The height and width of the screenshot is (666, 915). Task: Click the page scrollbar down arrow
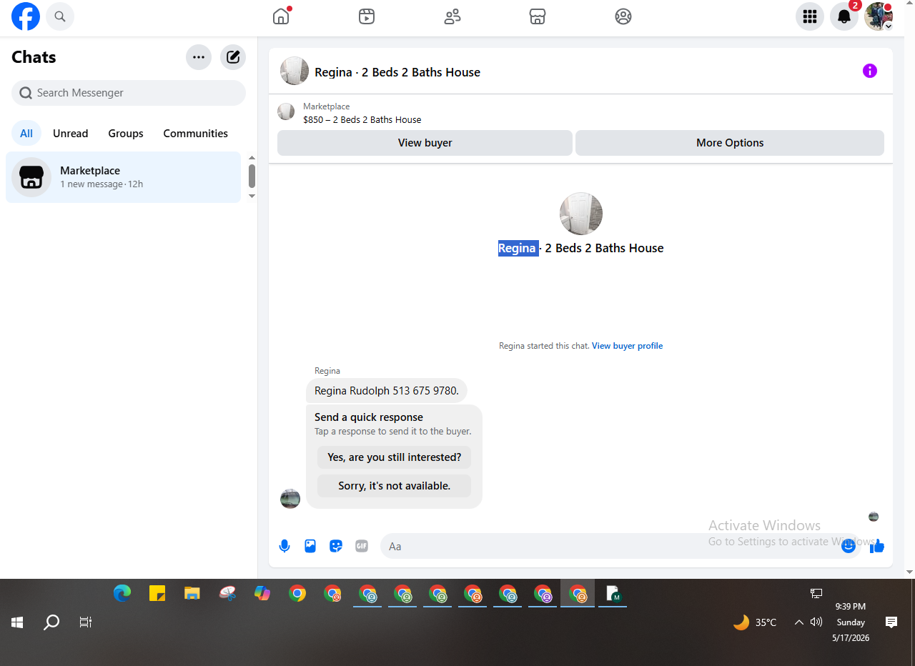point(909,572)
